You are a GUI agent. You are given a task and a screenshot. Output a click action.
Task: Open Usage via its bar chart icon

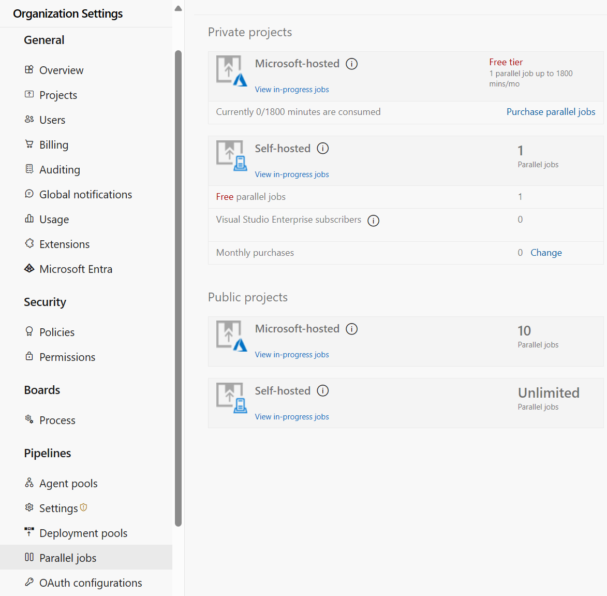click(29, 219)
